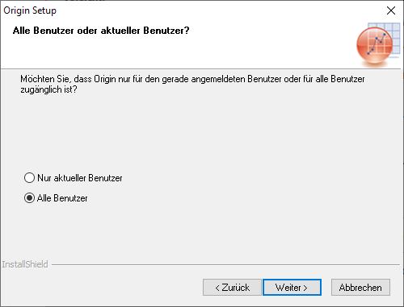
Task: Select the 'Nur aktueller Benutzer' radio circle
Action: pyautogui.click(x=29, y=178)
